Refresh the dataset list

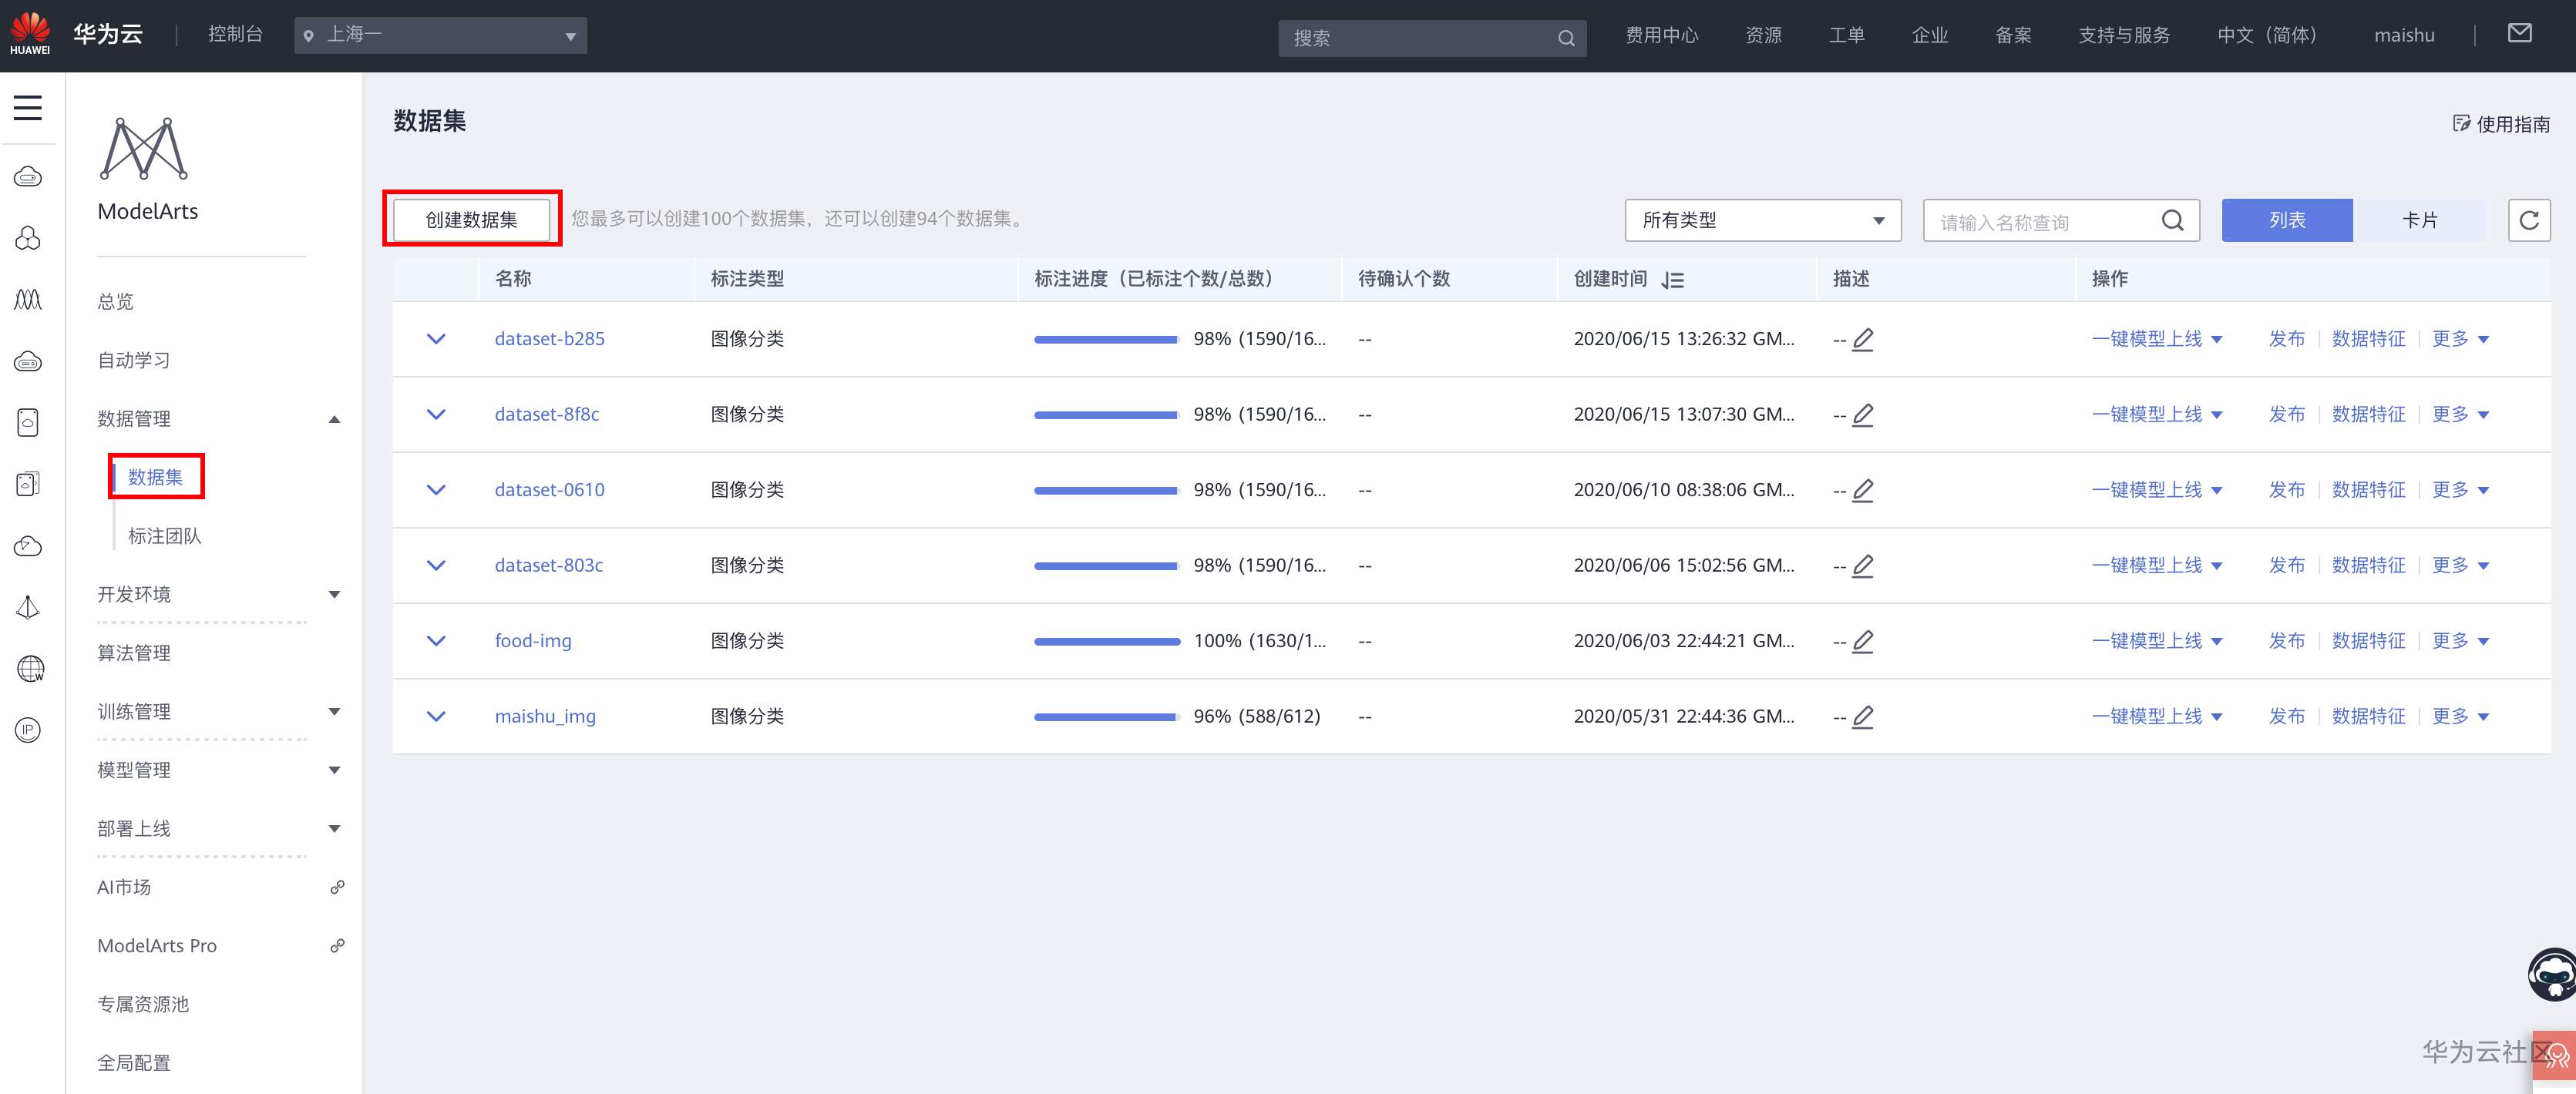click(2529, 221)
